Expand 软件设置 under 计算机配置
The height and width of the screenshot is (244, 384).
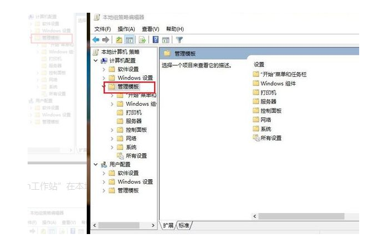pyautogui.click(x=104, y=69)
